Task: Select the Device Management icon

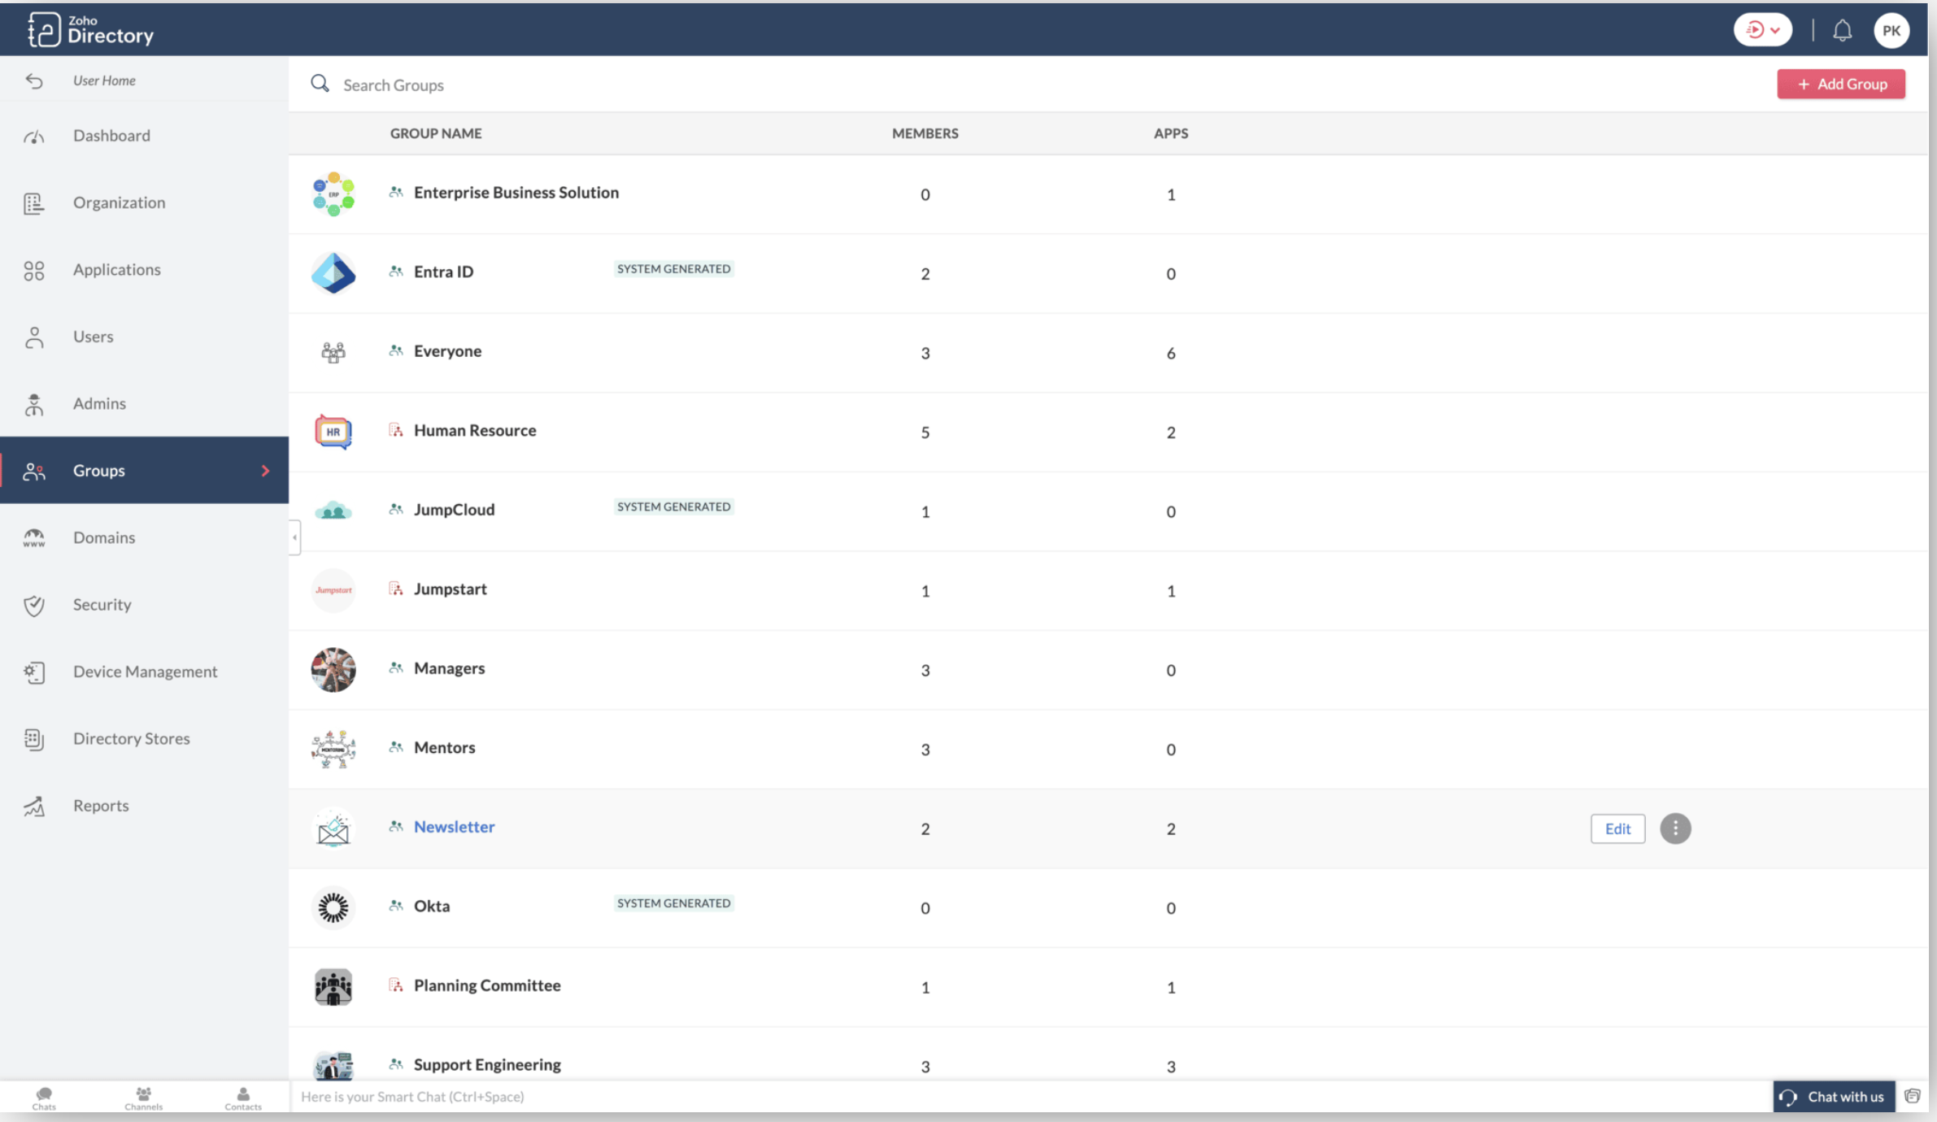Action: click(x=34, y=672)
